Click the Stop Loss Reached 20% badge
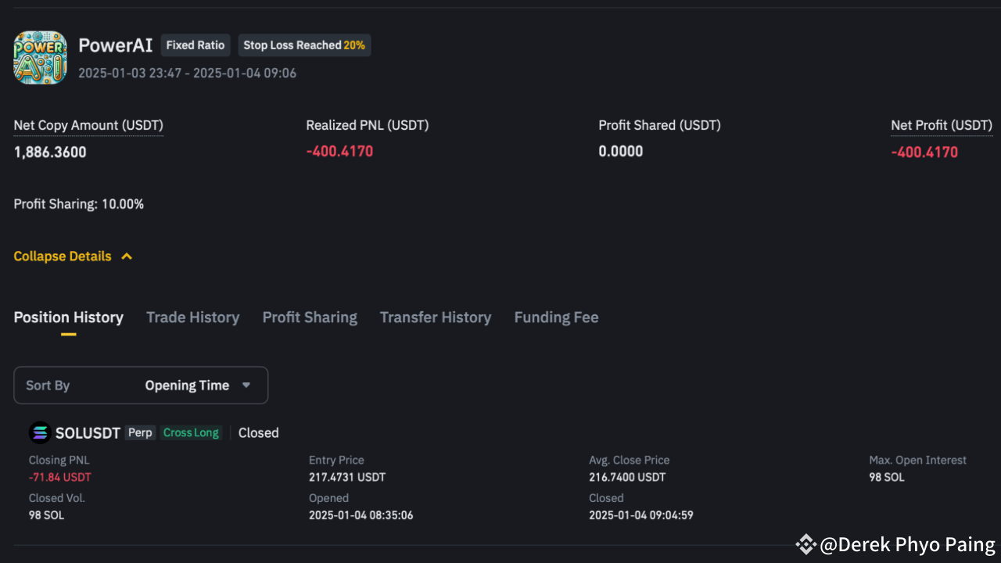Image resolution: width=1001 pixels, height=563 pixels. [x=304, y=45]
